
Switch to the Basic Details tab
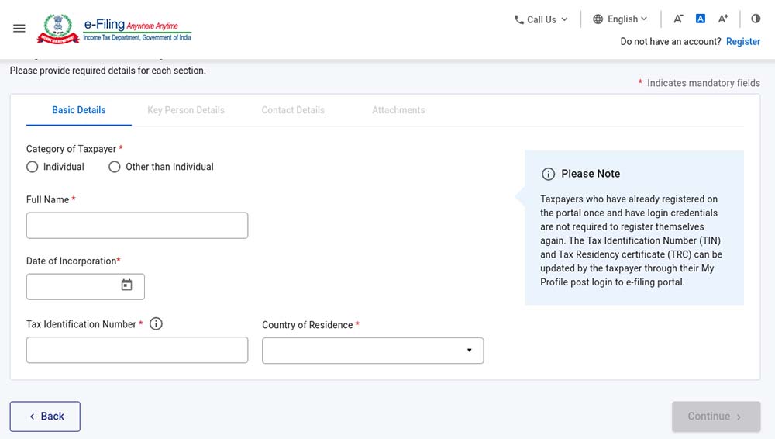coord(79,110)
